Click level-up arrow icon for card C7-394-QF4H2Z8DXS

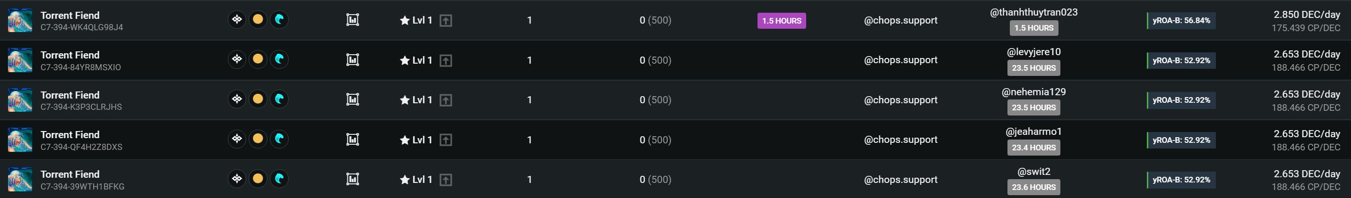point(446,140)
